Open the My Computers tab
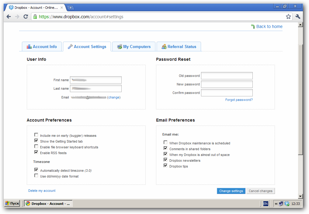Image resolution: width=309 pixels, height=214 pixels. point(134,47)
